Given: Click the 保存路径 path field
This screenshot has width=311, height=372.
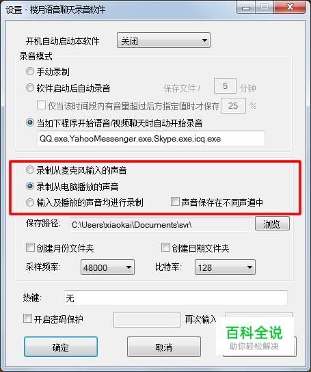Looking at the screenshot, I should tap(161, 224).
